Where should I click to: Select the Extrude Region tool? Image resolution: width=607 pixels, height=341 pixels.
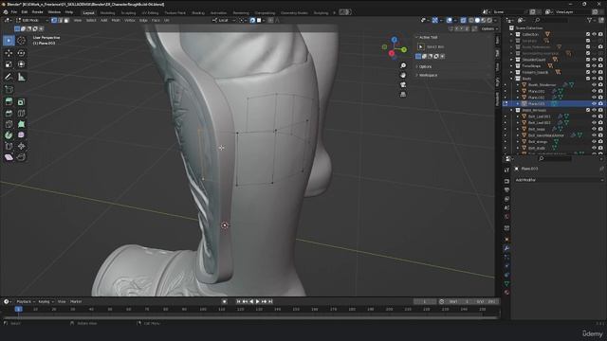(x=9, y=101)
